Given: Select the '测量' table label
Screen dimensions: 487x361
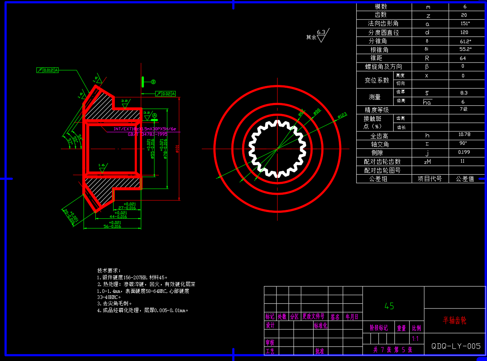Looking at the screenshot, I should (375, 97).
